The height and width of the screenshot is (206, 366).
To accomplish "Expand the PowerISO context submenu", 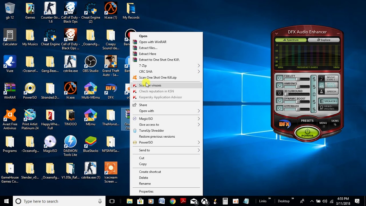I will pos(166,142).
